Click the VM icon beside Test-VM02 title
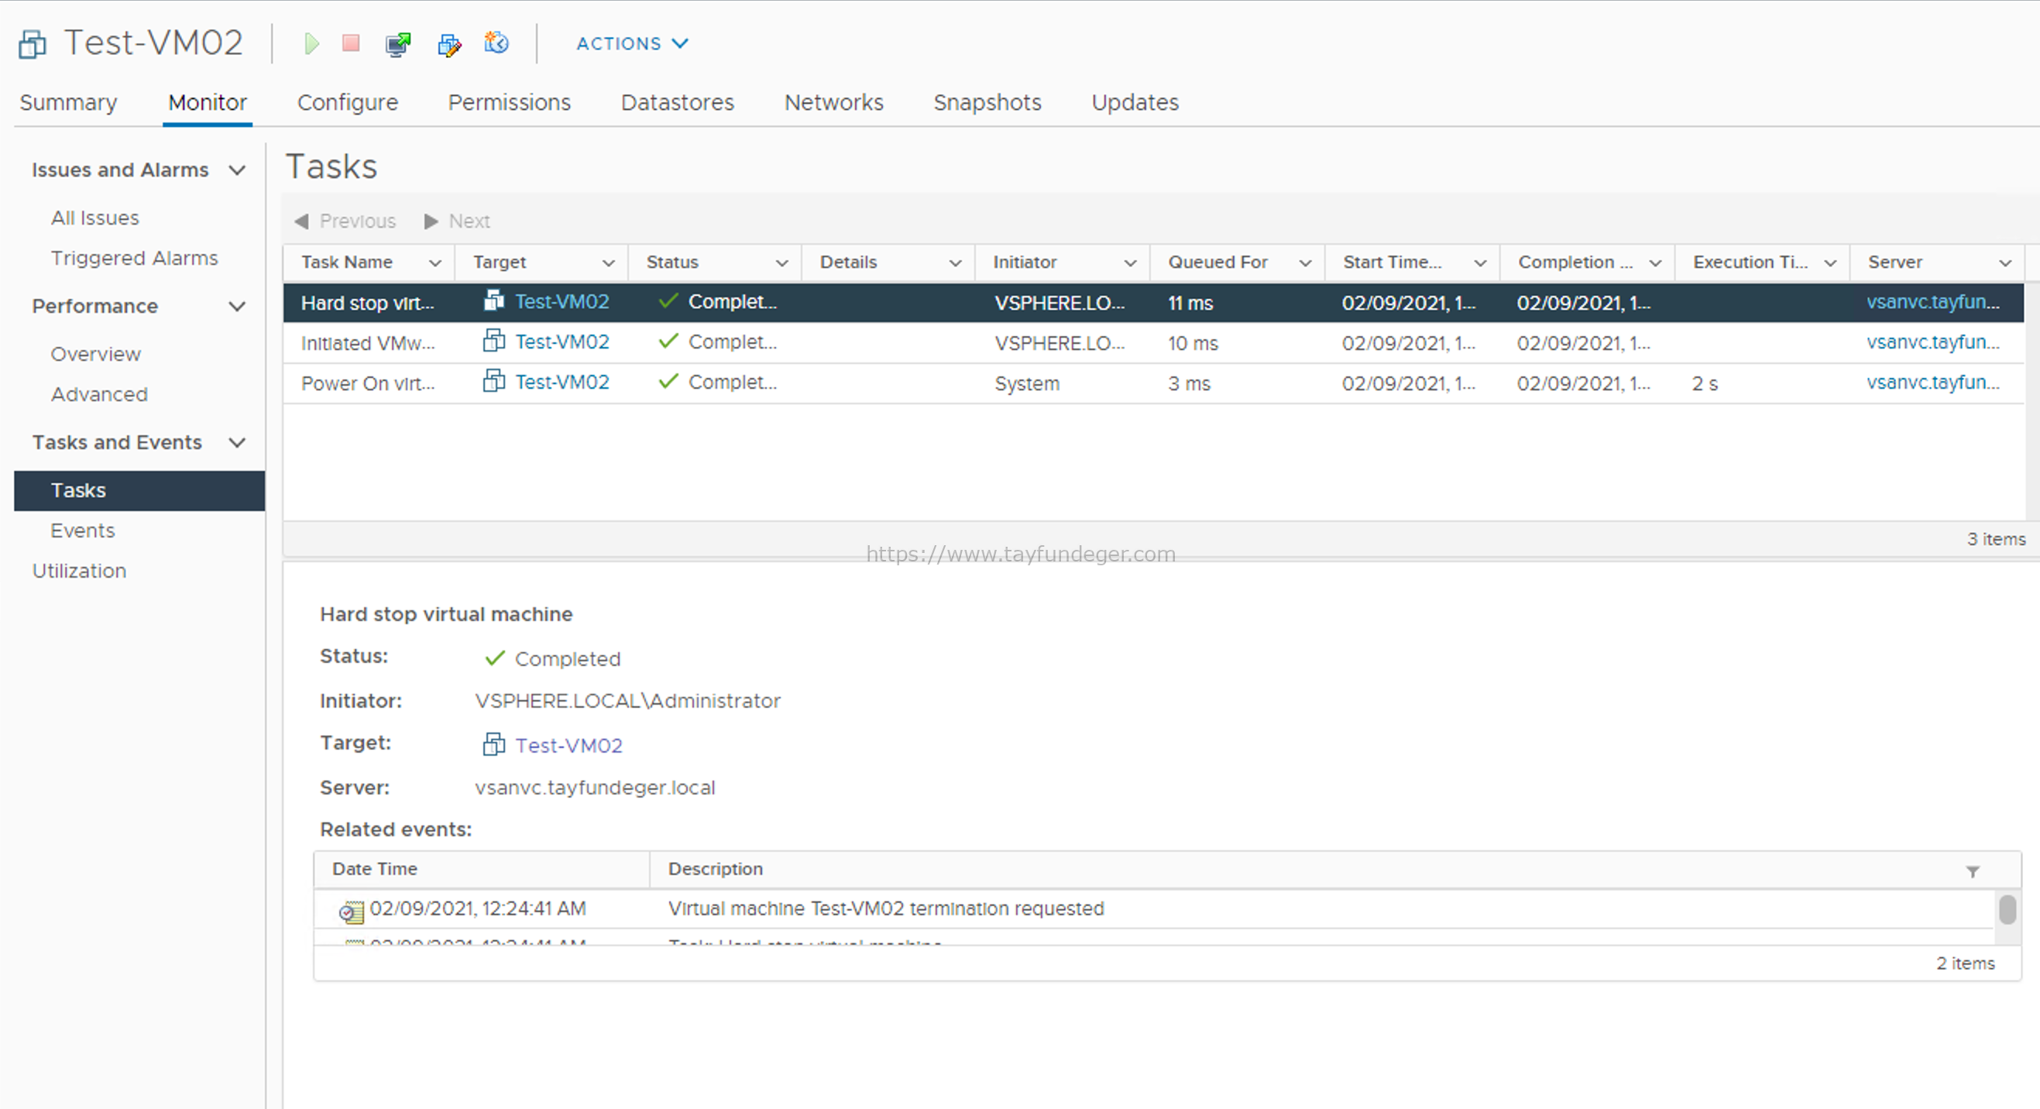The width and height of the screenshot is (2040, 1109). pos(33,43)
